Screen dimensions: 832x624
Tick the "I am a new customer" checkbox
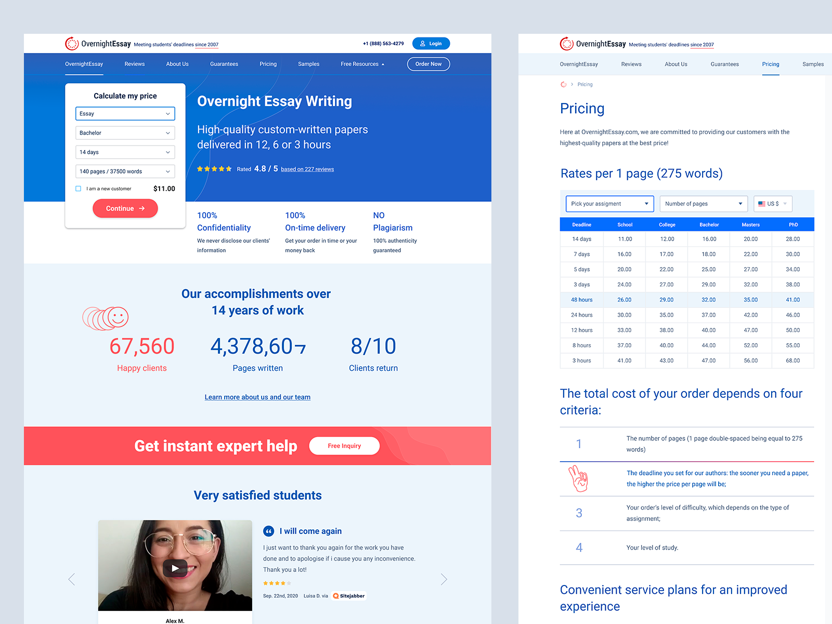tap(79, 189)
